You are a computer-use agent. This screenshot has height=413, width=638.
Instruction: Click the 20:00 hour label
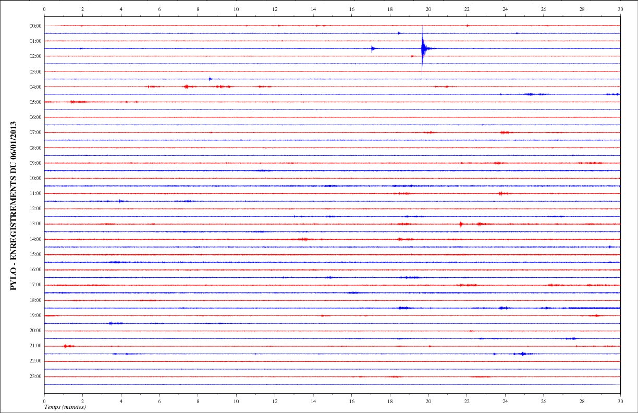click(36, 331)
